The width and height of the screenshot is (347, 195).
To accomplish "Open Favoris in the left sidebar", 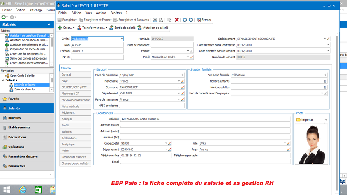I will 27,99.
